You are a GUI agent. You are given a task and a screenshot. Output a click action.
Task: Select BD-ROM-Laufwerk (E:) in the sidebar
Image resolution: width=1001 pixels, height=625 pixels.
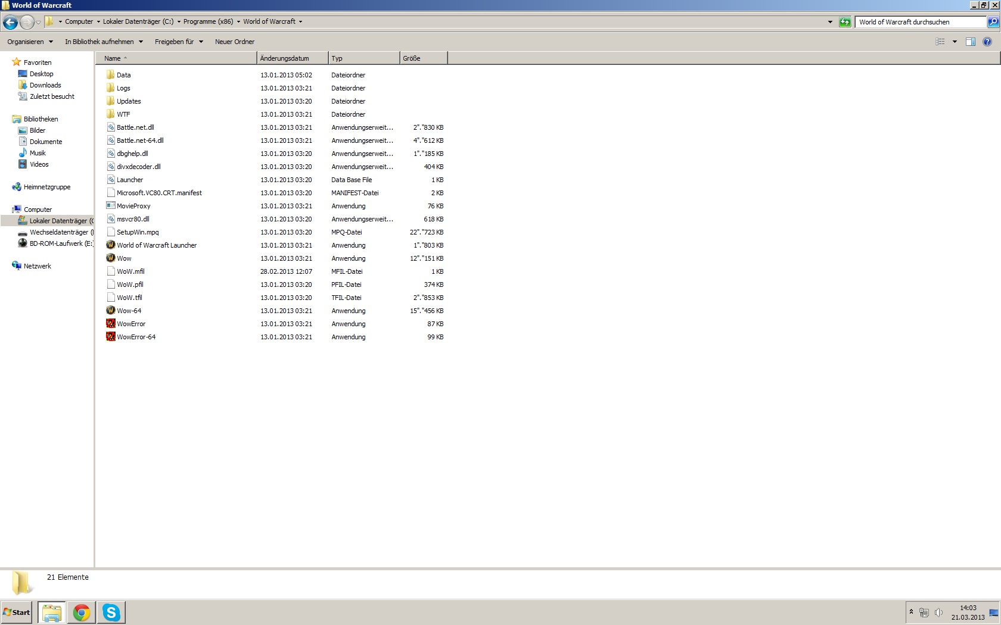[x=55, y=243]
